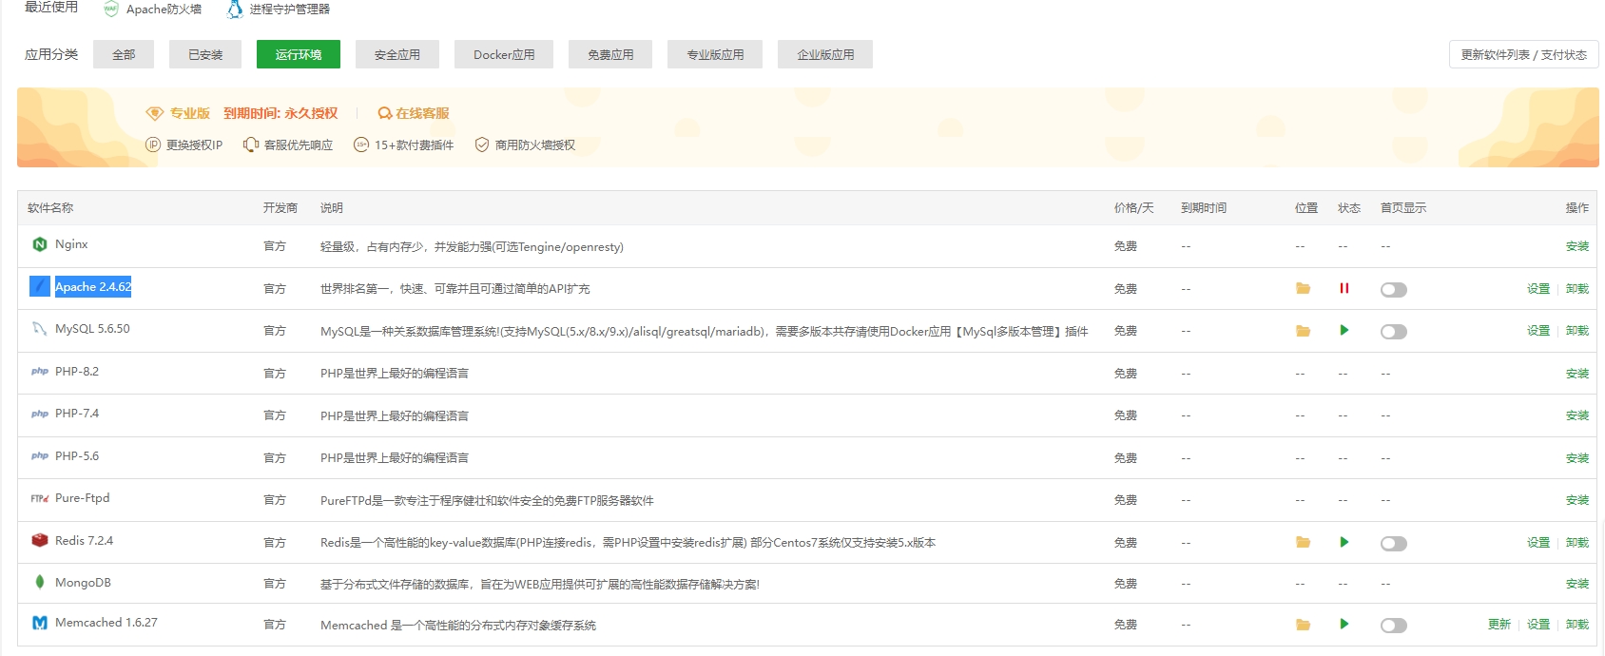Uninstall MySQL via 卸载 link

click(1577, 331)
